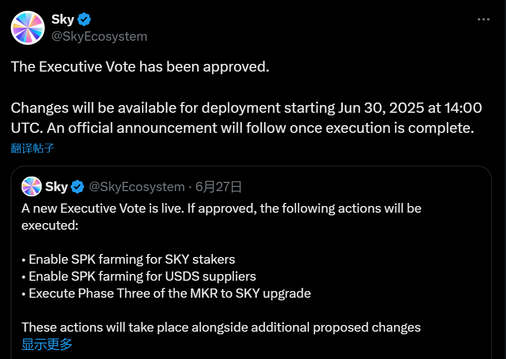The image size is (506, 359).
Task: Open the @SkyEcosystem handle under the author name
Action: click(x=99, y=37)
